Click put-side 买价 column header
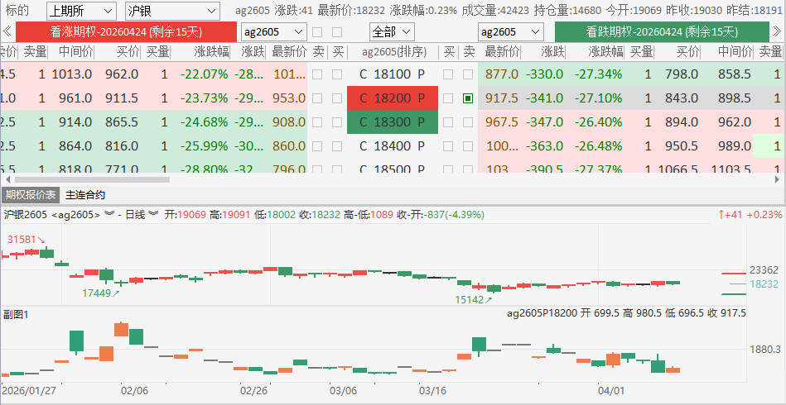The height and width of the screenshot is (405, 786). 687,52
